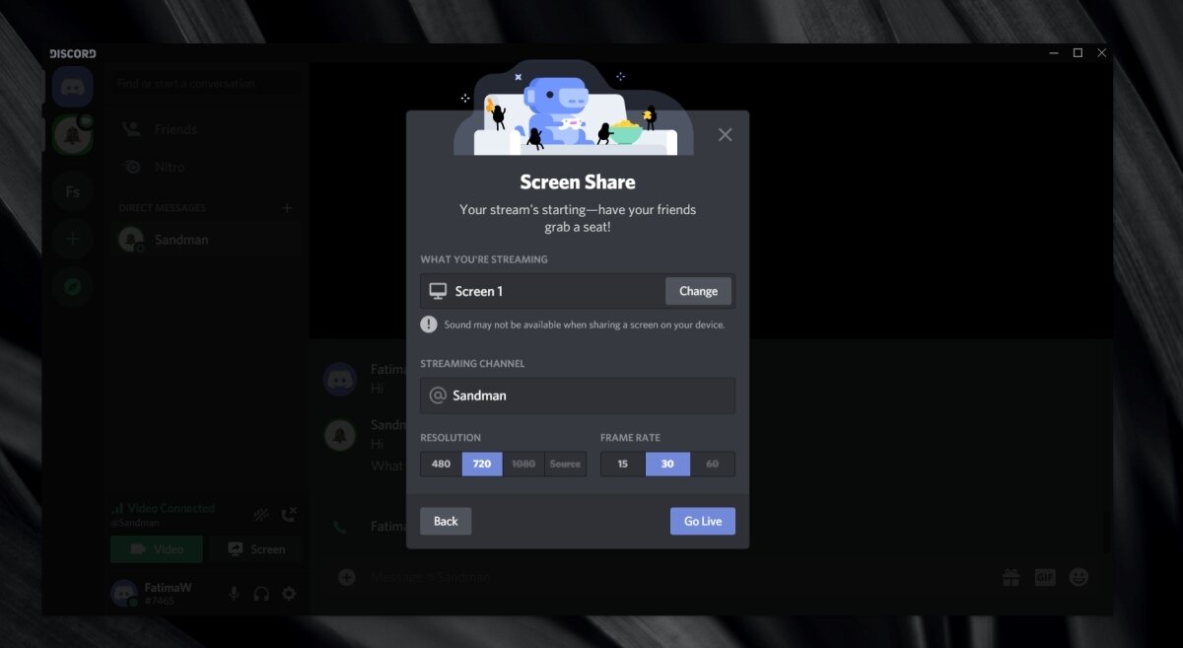Screen dimensions: 1183x648
Task: Disconnect the call with the hang-up icon
Action: pos(288,514)
